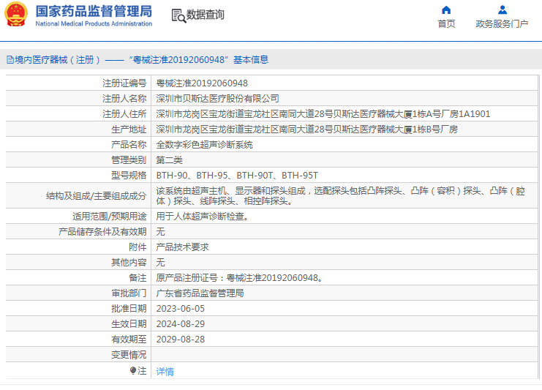Click the 生效日期 row label
Viewport: 542px width, 390px height.
click(129, 324)
